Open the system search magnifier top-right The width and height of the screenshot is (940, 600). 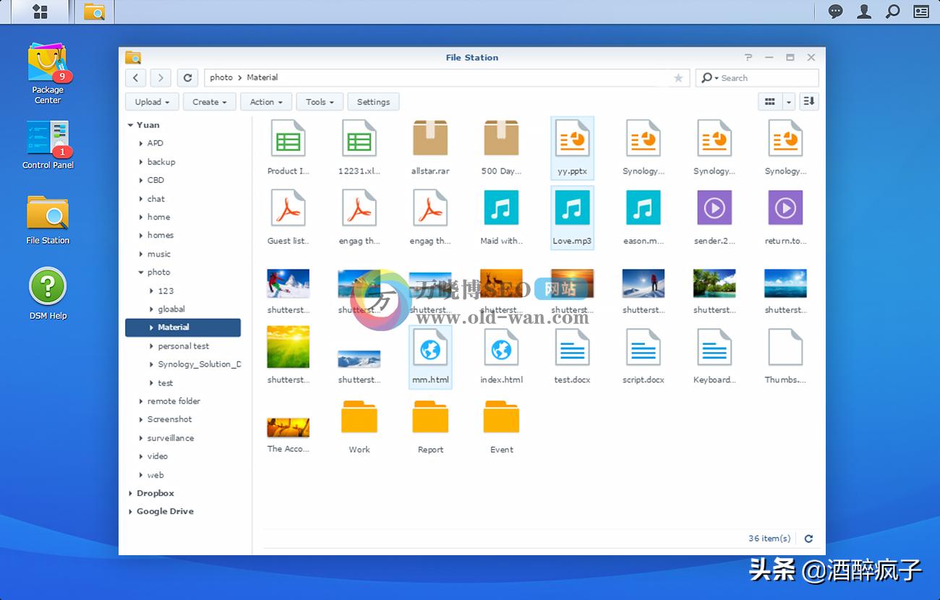[892, 12]
